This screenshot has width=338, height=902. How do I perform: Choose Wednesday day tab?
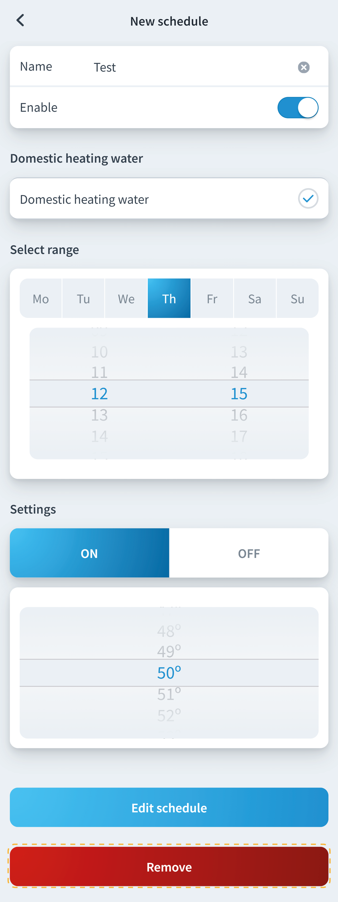(126, 299)
